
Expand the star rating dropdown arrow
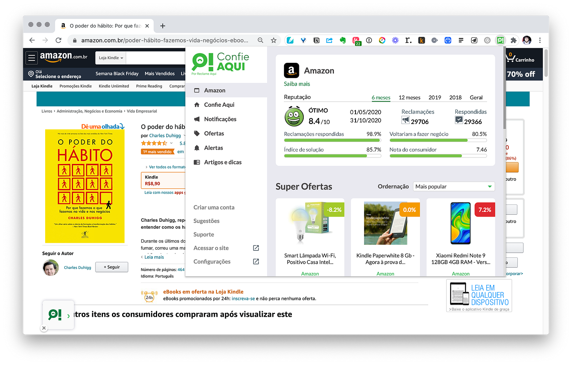tap(171, 143)
